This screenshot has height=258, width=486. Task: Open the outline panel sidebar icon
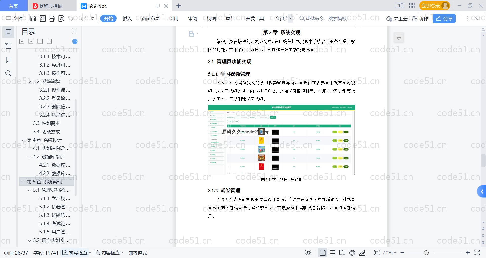click(x=8, y=32)
